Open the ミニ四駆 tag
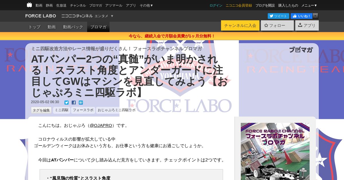344x180 pixels. [x=62, y=110]
